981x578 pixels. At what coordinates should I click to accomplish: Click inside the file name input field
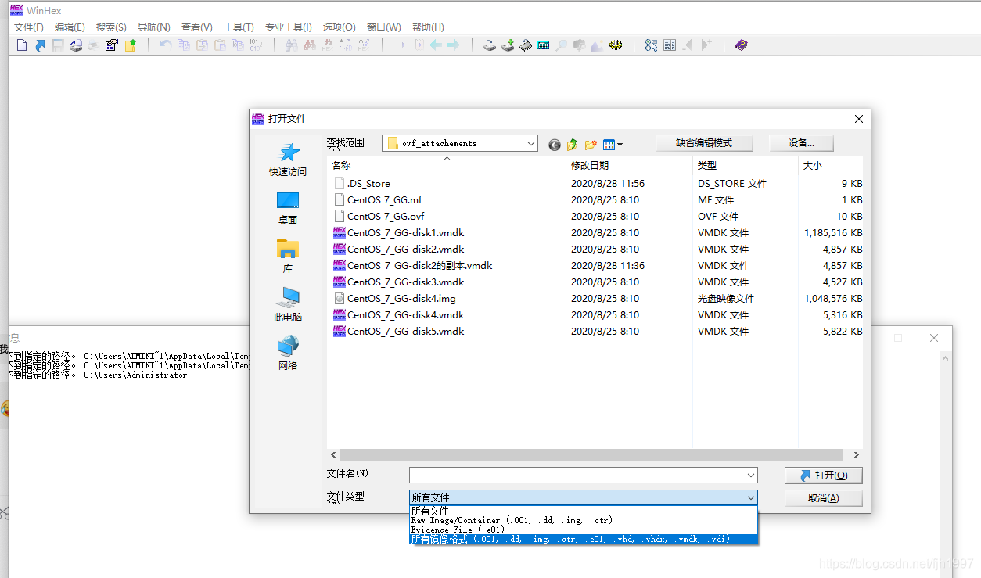pyautogui.click(x=577, y=476)
